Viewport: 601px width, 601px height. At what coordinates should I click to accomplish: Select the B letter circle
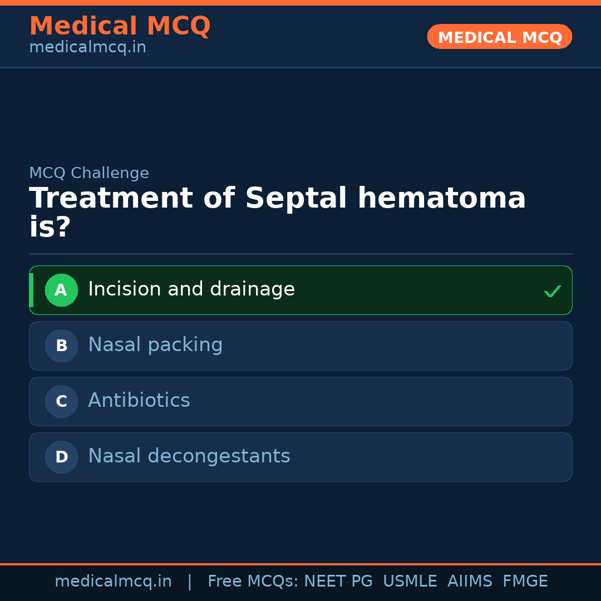[61, 346]
